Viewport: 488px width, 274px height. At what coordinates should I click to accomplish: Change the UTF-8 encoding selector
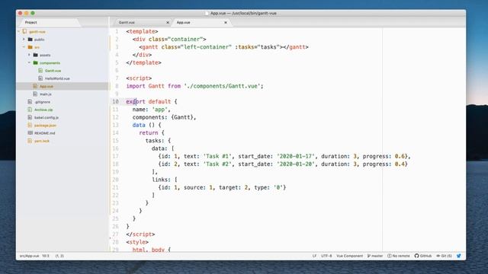tap(326, 256)
